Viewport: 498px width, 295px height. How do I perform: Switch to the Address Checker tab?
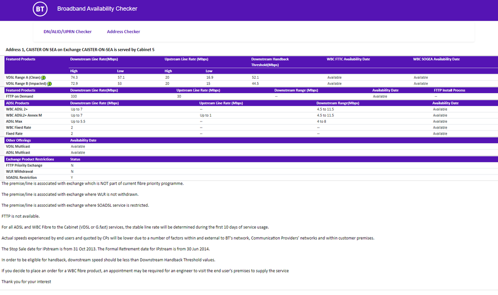coord(123,31)
